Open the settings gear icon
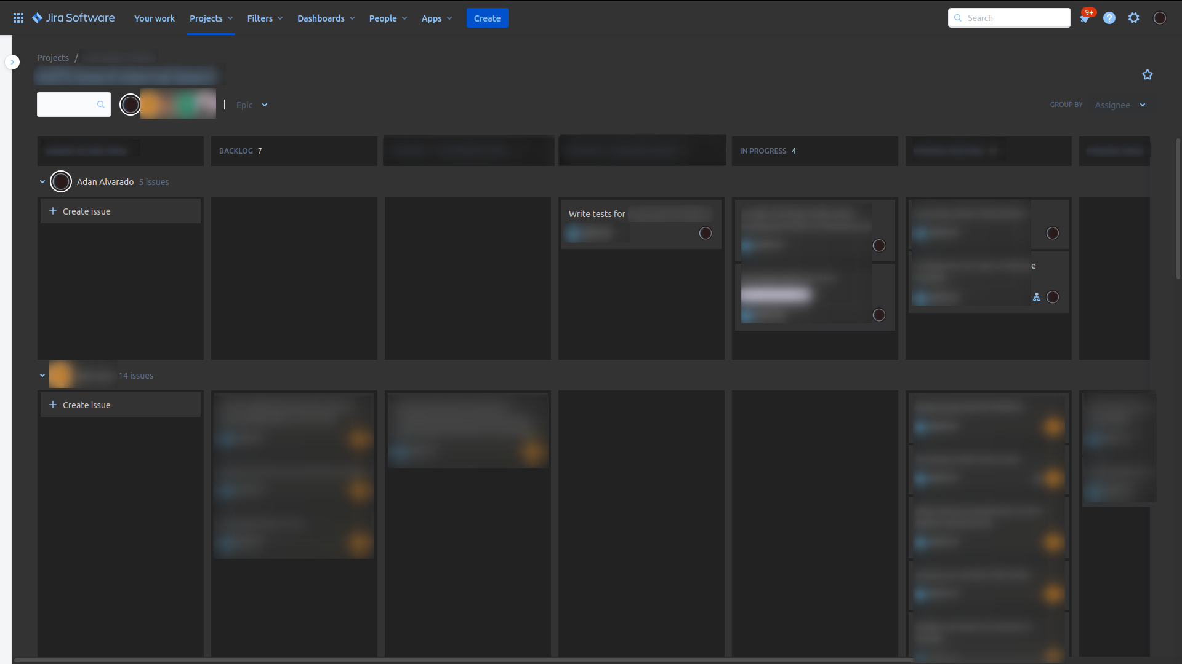This screenshot has height=664, width=1182. [x=1134, y=18]
